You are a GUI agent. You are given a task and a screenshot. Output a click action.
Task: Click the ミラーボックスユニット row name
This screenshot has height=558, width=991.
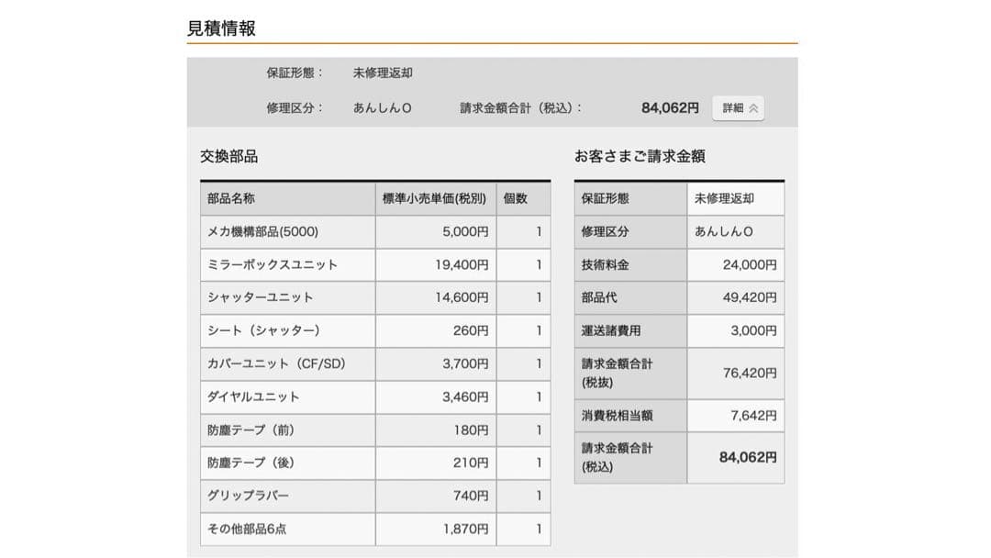pos(273,264)
